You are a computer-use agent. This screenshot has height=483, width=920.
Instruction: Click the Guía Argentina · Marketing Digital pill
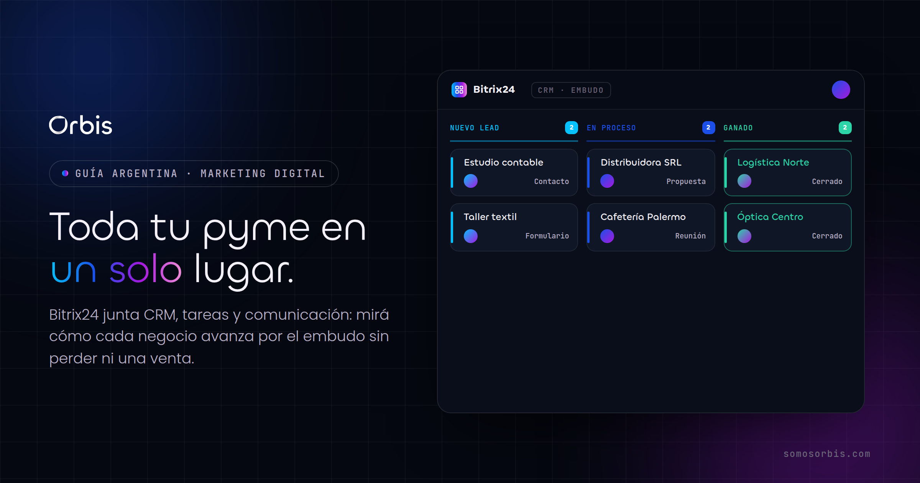point(194,174)
